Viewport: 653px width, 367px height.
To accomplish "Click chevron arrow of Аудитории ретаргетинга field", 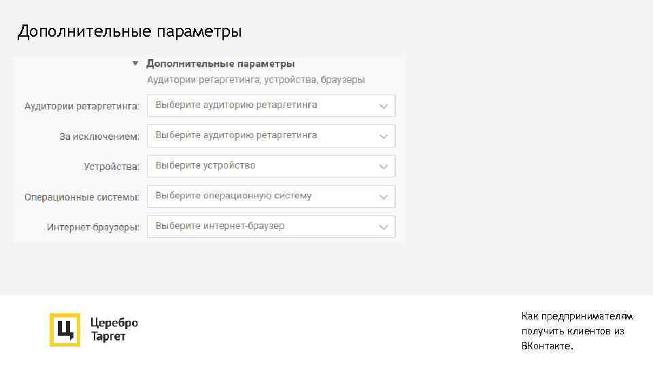I will [x=384, y=106].
